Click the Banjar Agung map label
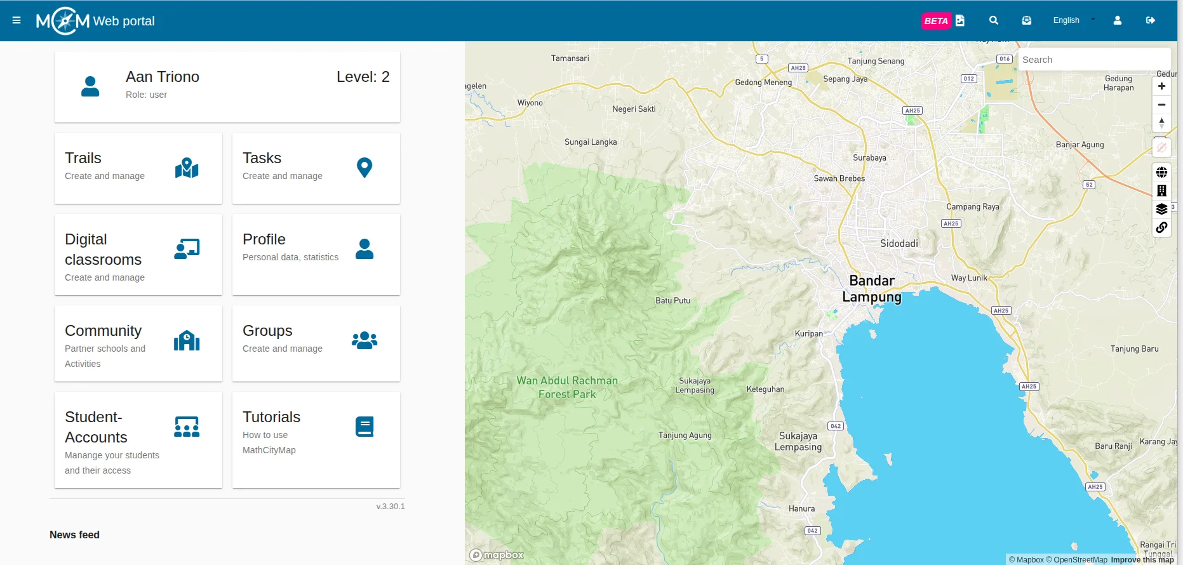The width and height of the screenshot is (1183, 565). 1079,145
